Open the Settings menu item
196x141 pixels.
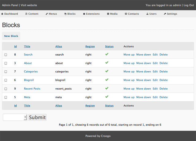click(171, 14)
